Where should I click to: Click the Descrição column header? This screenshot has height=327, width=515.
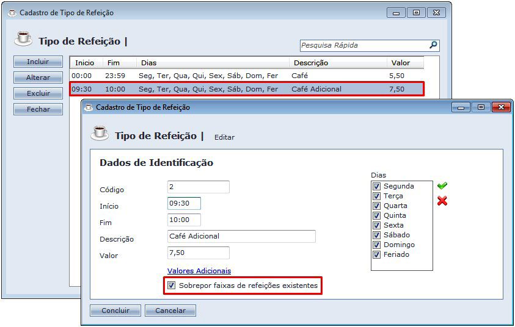310,63
